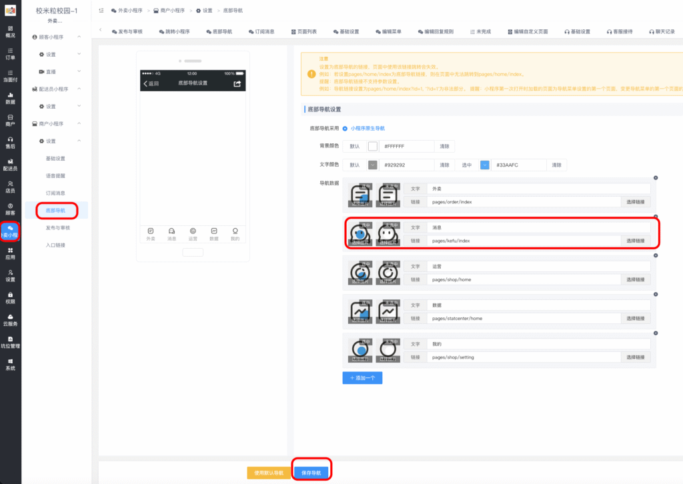Open 语音提醒 in the settings tree
Image resolution: width=683 pixels, height=484 pixels.
[x=55, y=175]
